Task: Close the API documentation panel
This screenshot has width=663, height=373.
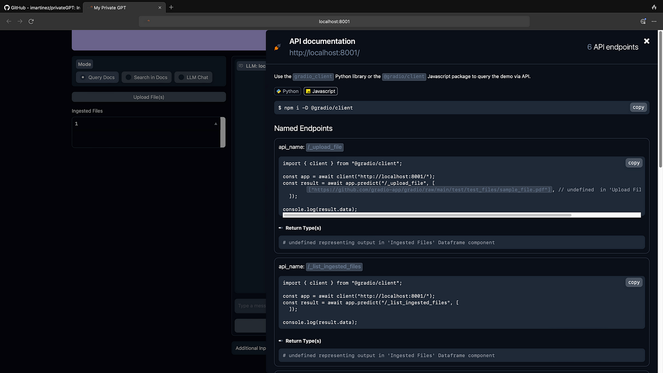Action: pos(646,41)
